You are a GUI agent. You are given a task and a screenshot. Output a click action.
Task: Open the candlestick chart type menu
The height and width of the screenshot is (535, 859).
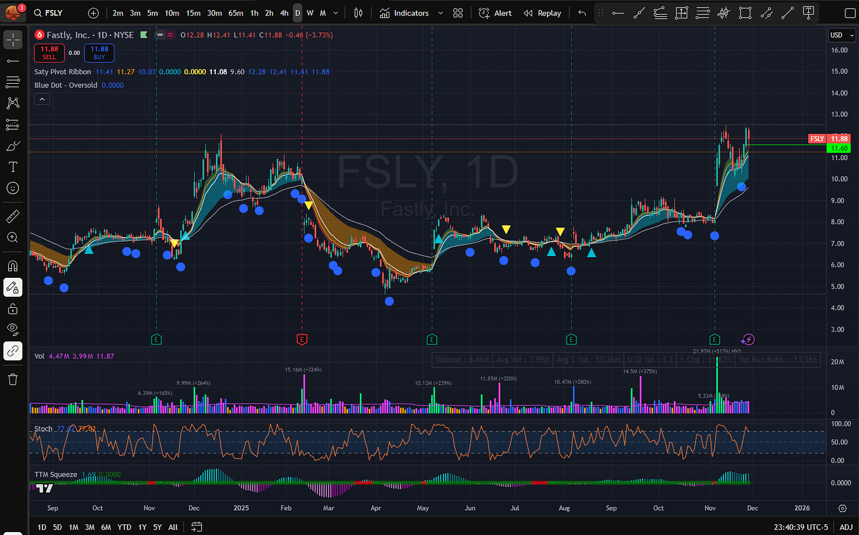point(358,13)
